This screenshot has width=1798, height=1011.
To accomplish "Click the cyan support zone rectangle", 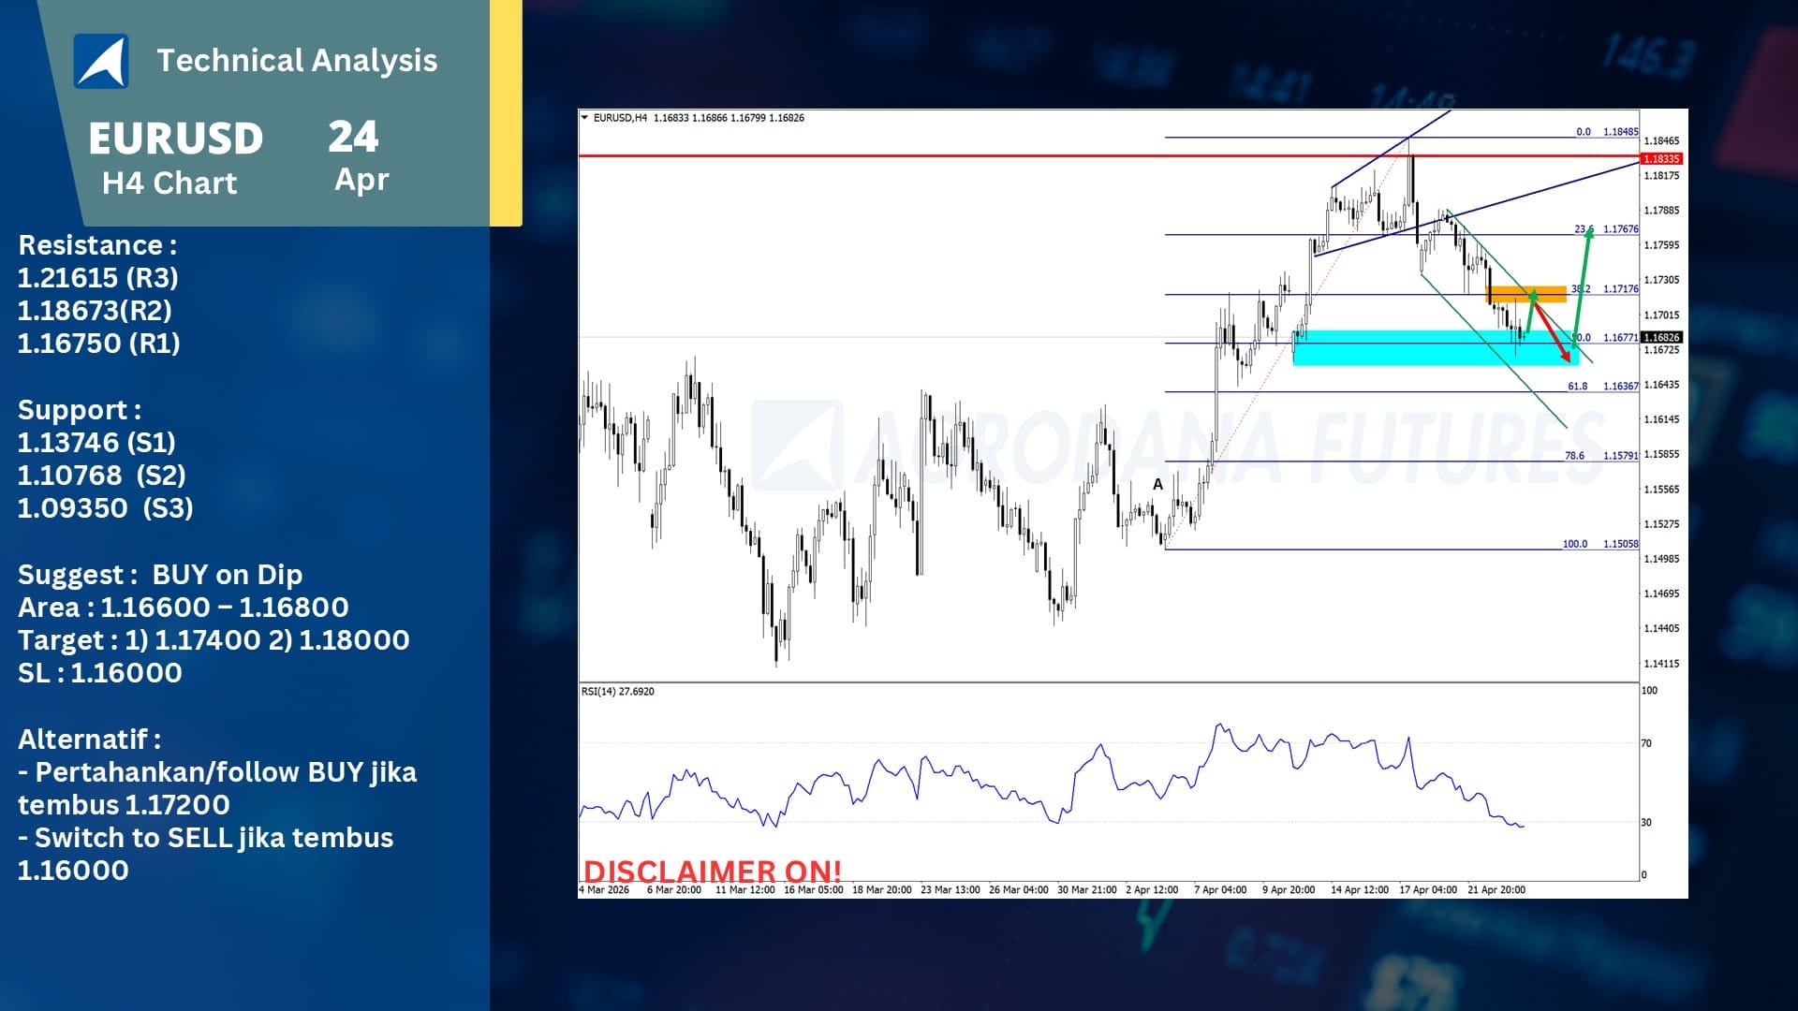I will [1435, 347].
